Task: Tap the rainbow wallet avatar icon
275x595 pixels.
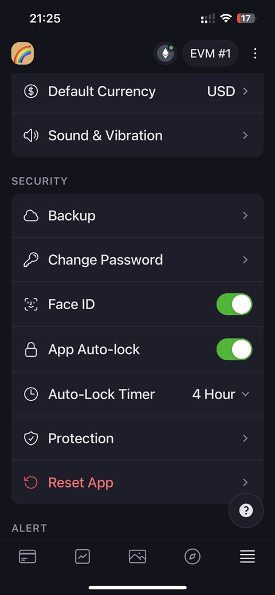Action: click(22, 53)
